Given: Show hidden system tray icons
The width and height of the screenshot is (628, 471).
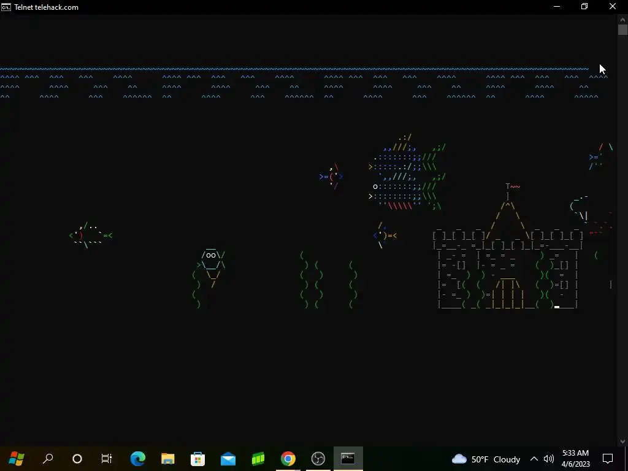Looking at the screenshot, I should pos(534,459).
